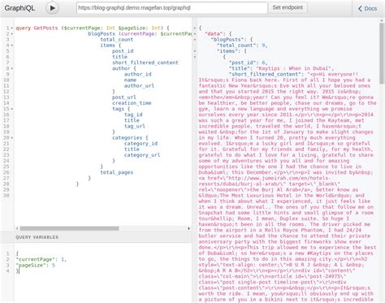Image resolution: width=385 pixels, height=303 pixels.
Task: Click the category_url field in query
Action: (142, 155)
